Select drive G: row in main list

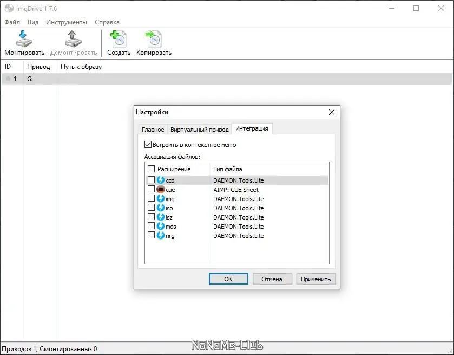(x=227, y=79)
